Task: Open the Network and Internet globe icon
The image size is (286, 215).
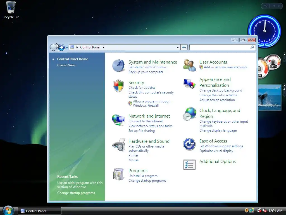Action: [x=118, y=120]
